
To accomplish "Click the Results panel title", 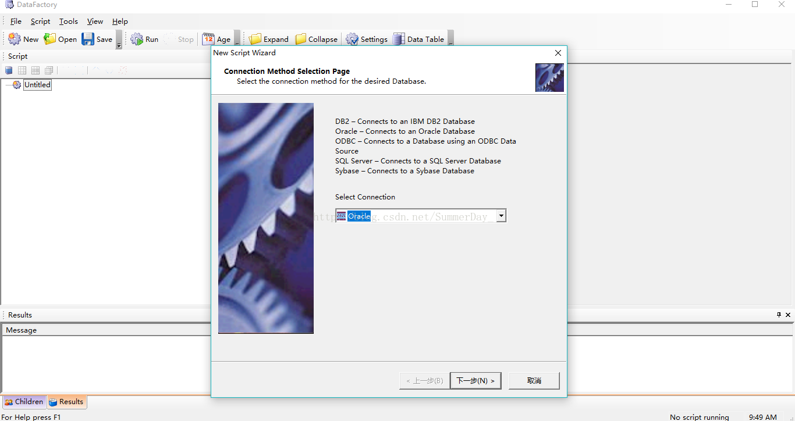I will tap(20, 315).
